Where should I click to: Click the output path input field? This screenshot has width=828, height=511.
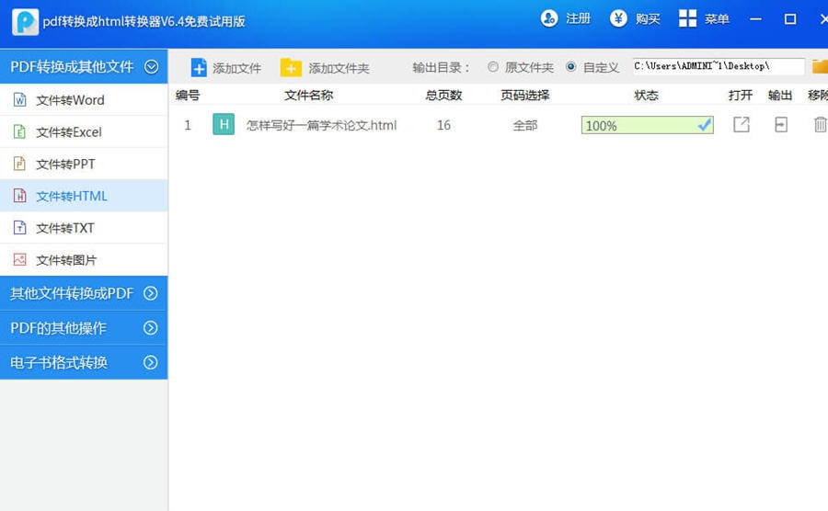719,66
